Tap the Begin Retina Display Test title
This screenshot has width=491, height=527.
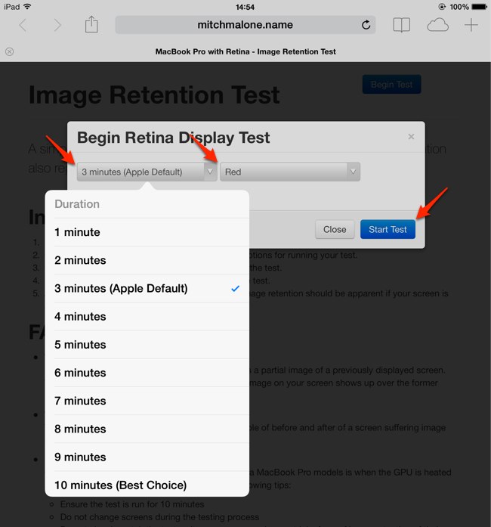(x=173, y=138)
